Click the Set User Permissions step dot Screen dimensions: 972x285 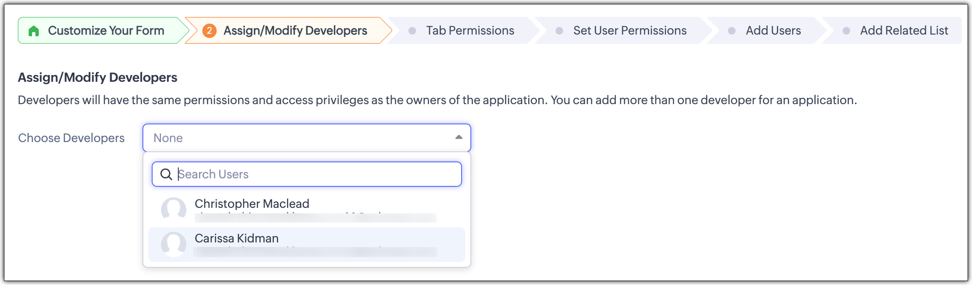pyautogui.click(x=559, y=31)
